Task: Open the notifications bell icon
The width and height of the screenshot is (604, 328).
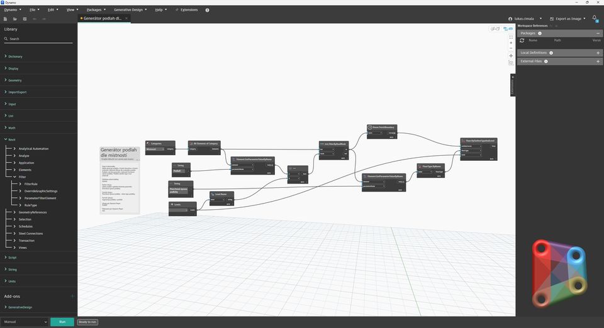Action: (595, 18)
